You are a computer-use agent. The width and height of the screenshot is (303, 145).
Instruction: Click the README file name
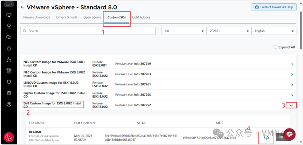(35, 132)
